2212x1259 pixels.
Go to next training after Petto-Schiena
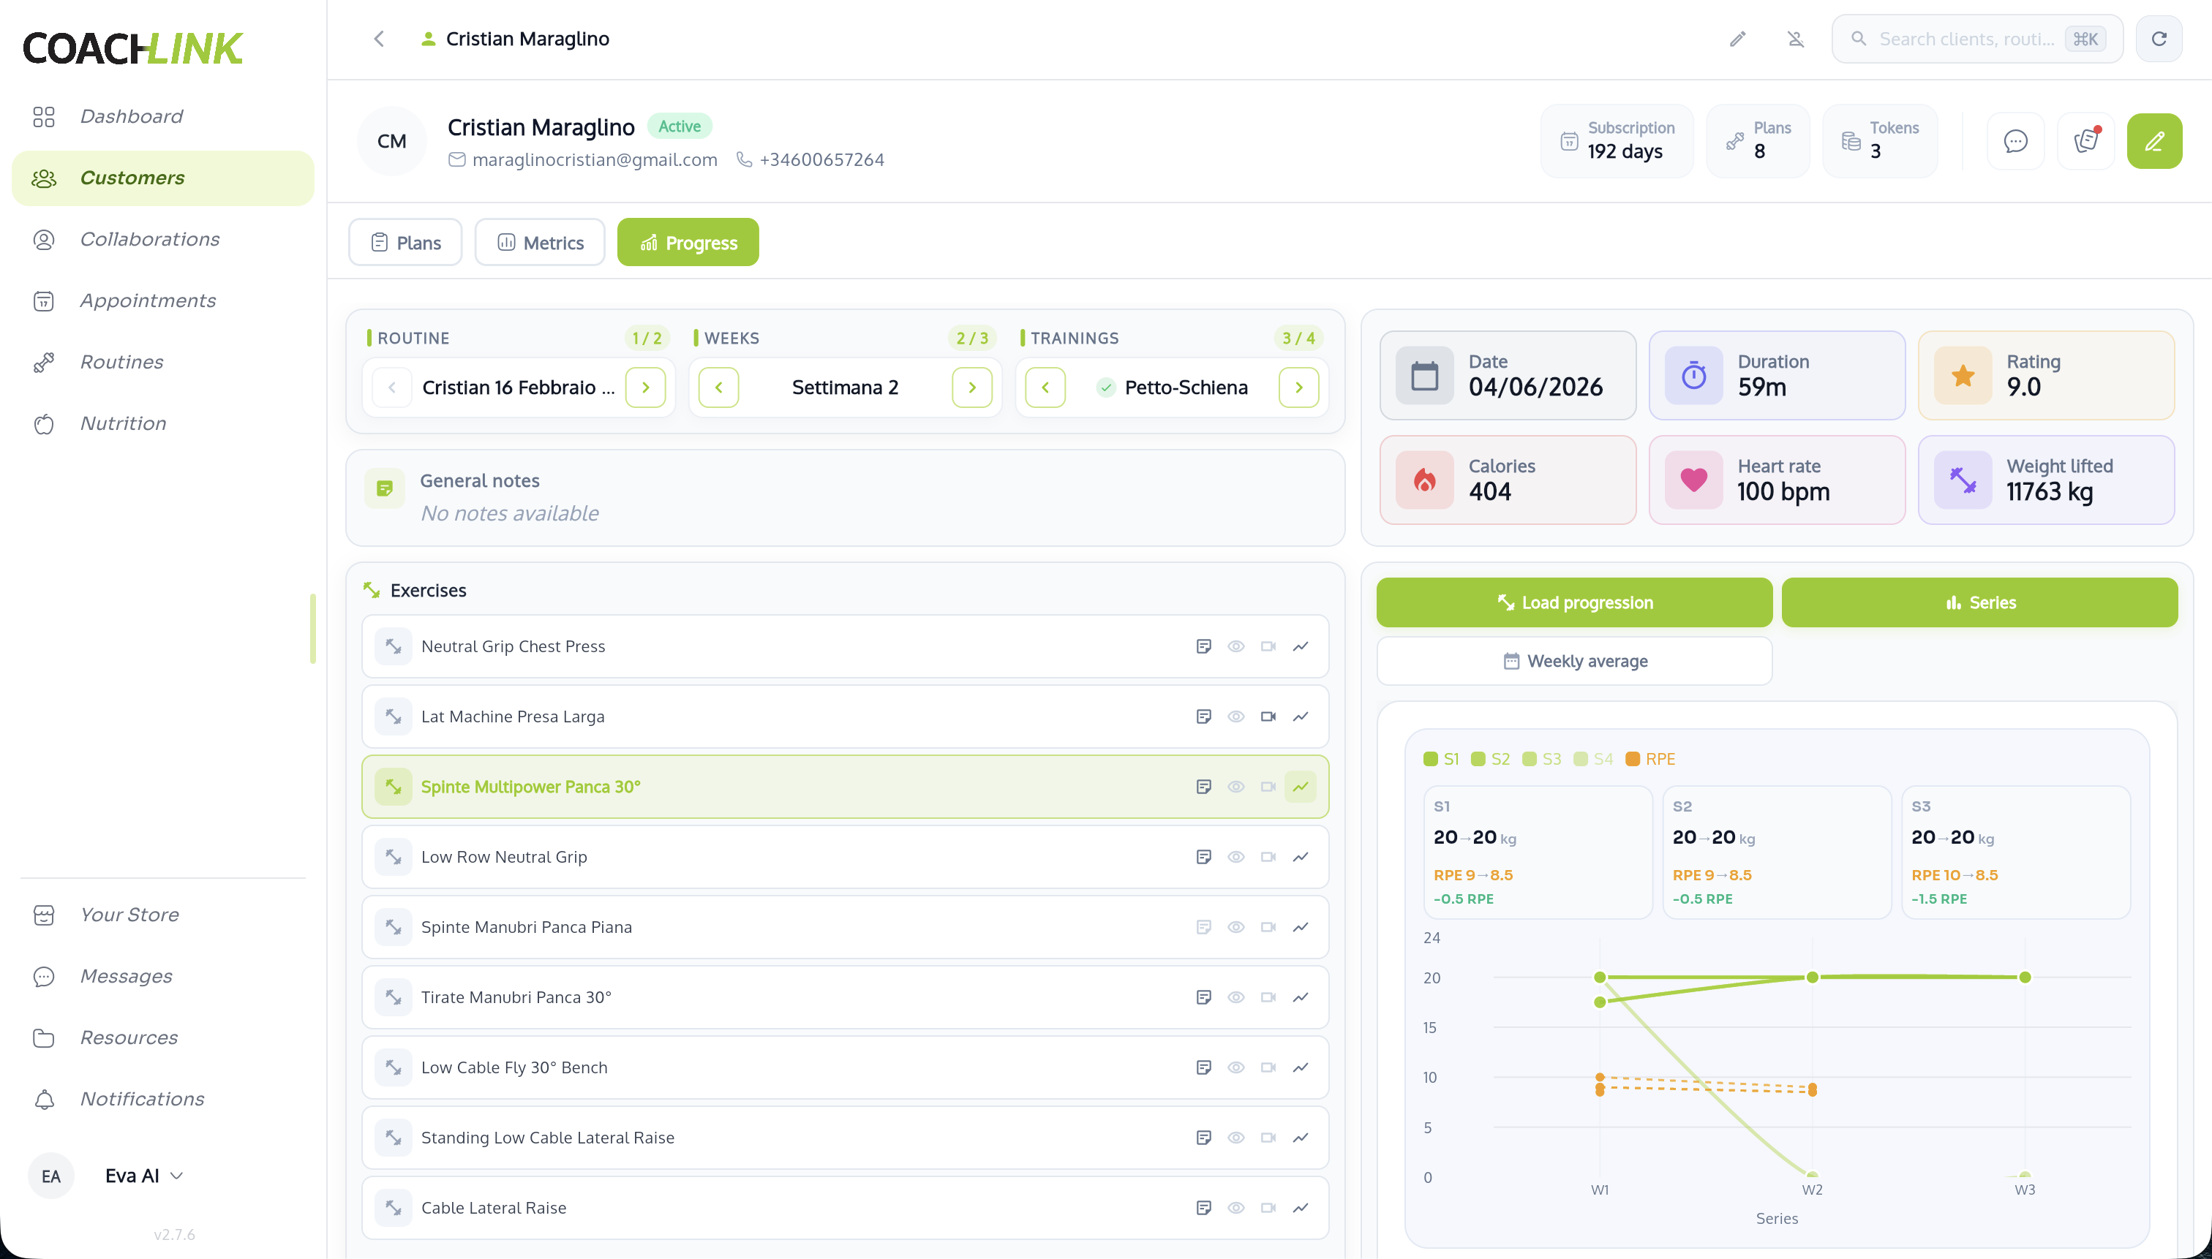tap(1298, 387)
